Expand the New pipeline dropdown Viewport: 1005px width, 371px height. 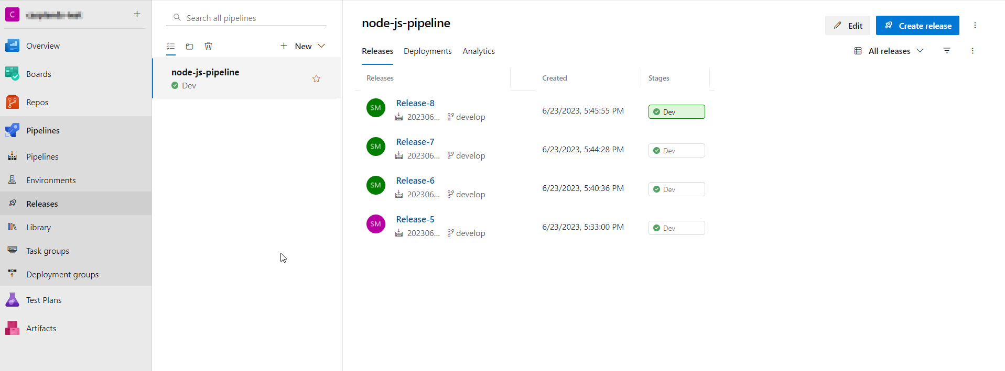(302, 46)
